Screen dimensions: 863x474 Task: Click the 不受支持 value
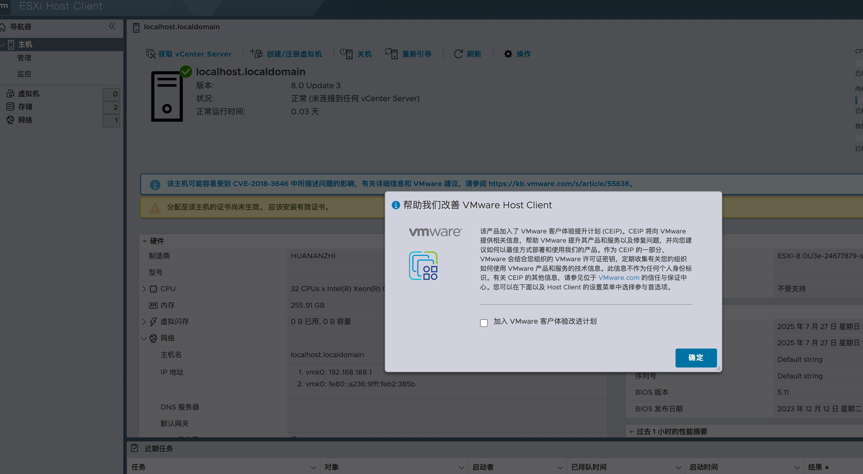click(x=791, y=288)
